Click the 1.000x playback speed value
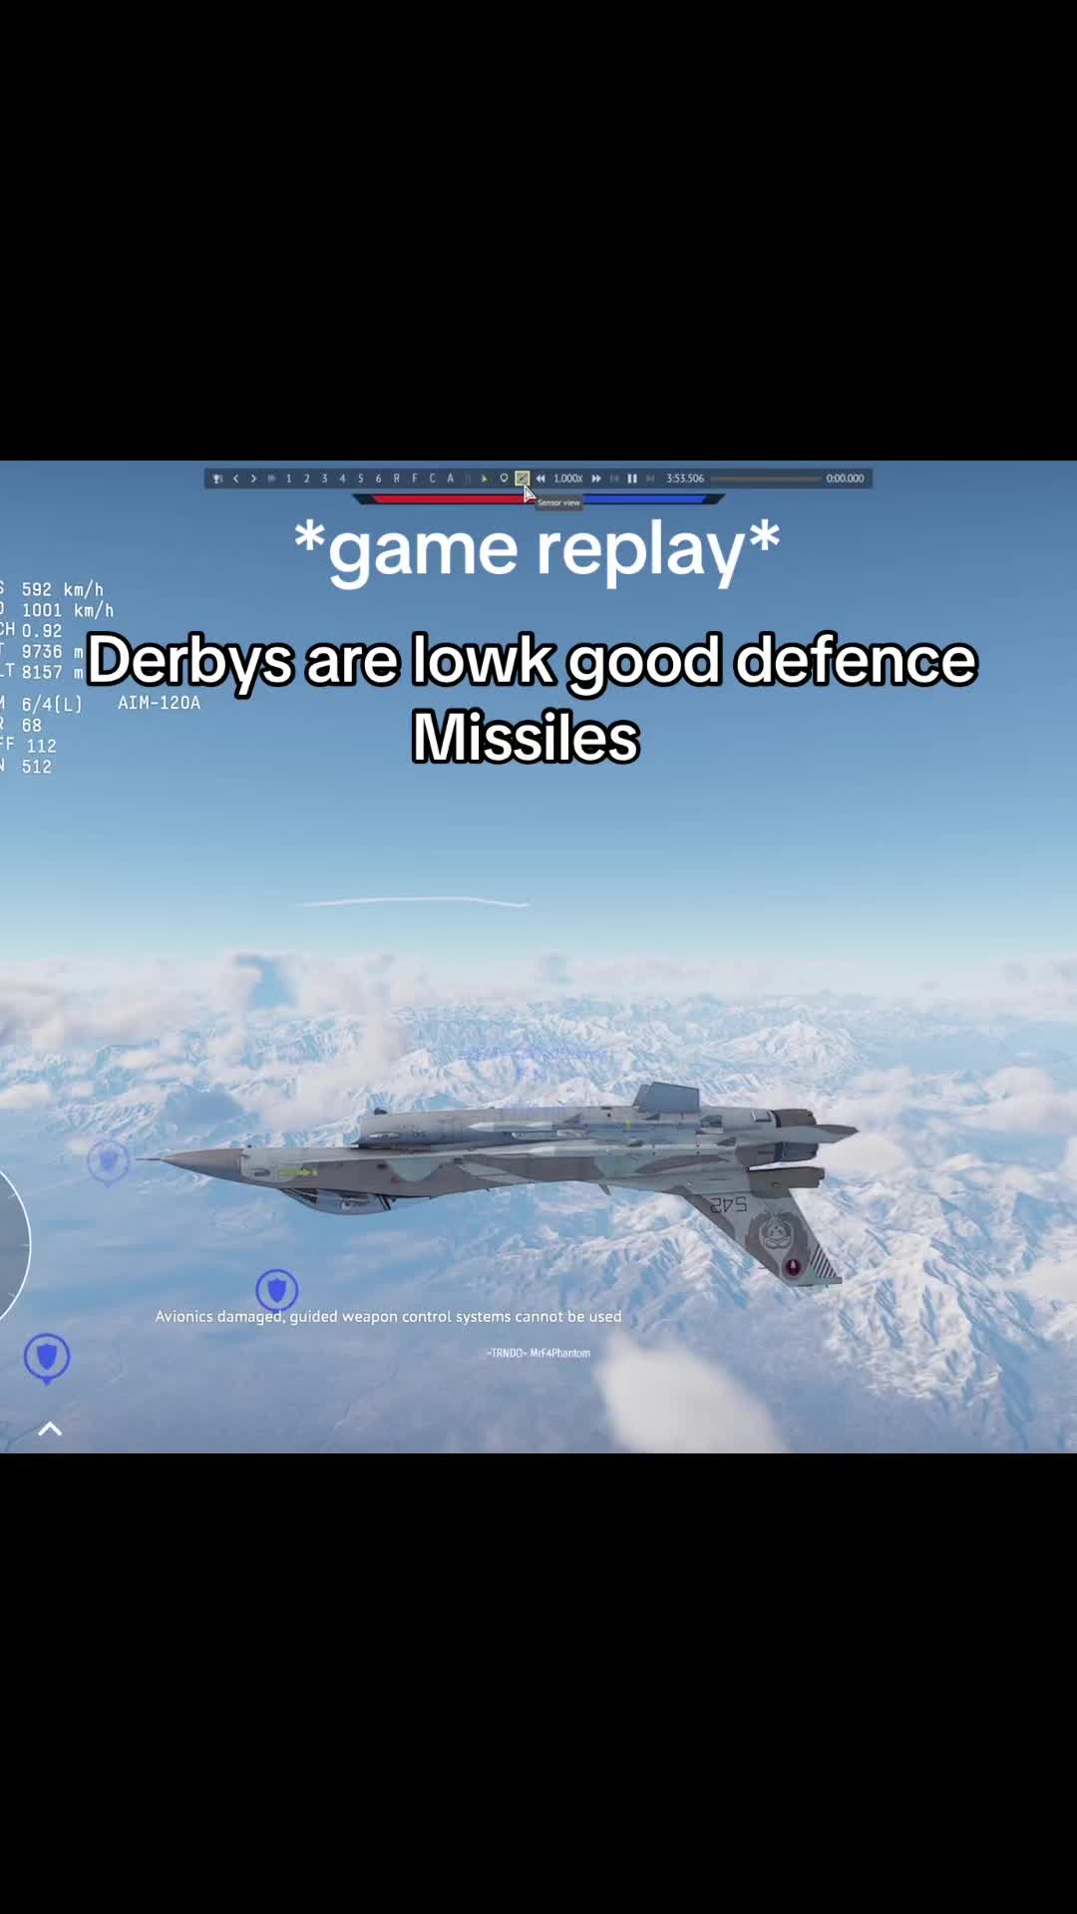Image resolution: width=1077 pixels, height=1914 pixels. (568, 478)
